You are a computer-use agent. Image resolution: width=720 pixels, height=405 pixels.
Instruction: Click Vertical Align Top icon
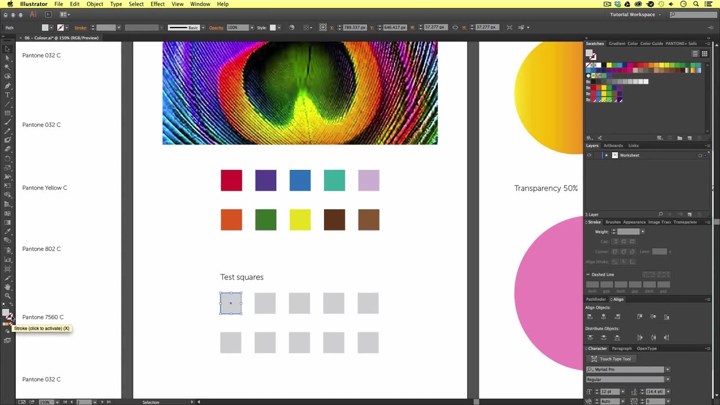(x=640, y=317)
